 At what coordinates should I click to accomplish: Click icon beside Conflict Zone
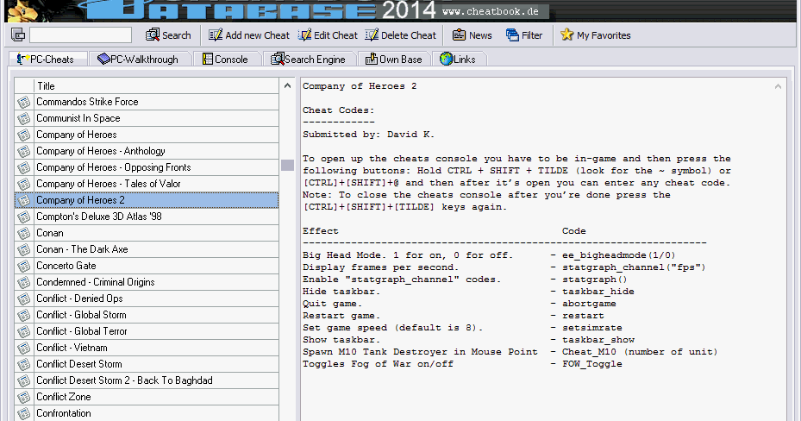click(x=24, y=397)
